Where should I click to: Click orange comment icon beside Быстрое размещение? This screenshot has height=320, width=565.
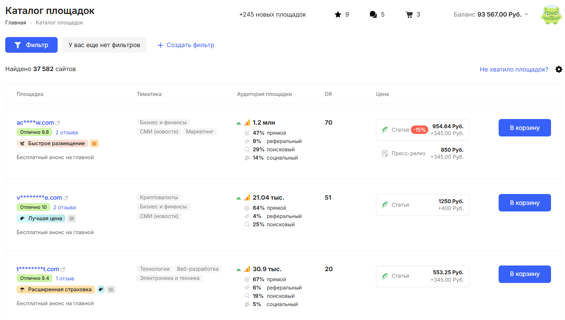point(94,143)
